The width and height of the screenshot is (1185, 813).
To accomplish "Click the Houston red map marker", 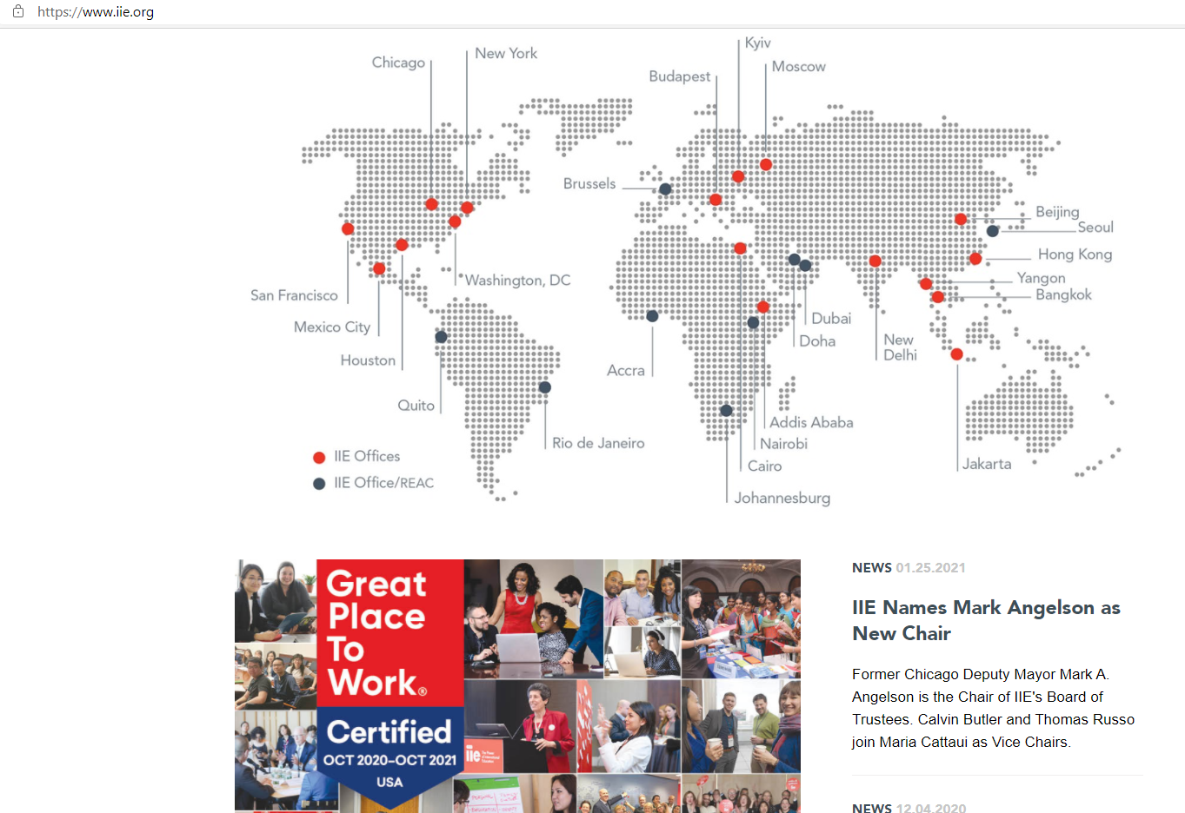I will pos(402,245).
